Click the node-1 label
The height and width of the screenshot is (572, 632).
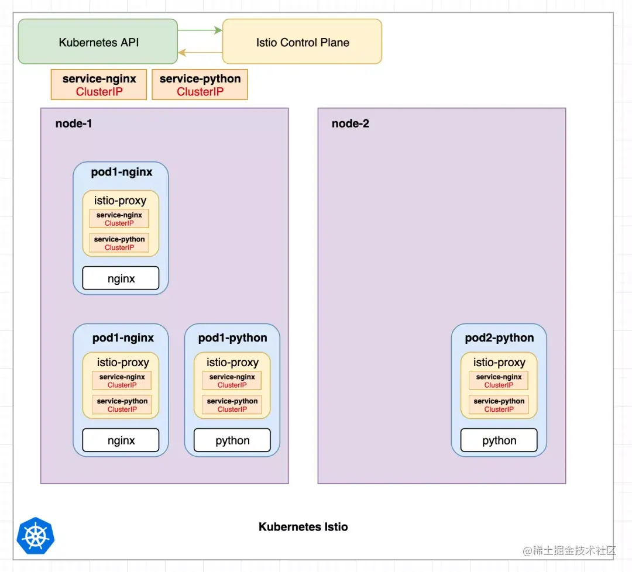point(74,123)
